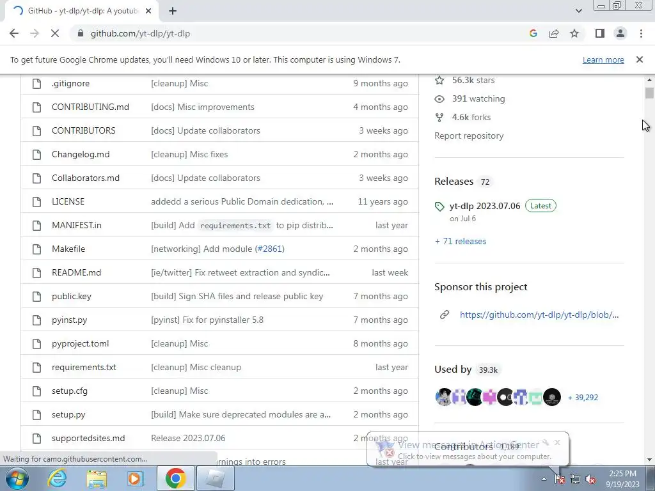View + 39,292 dependents link
Image resolution: width=655 pixels, height=491 pixels.
(583, 398)
